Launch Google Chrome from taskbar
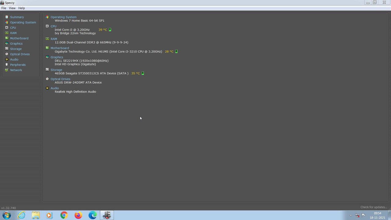391x220 pixels. [64, 215]
